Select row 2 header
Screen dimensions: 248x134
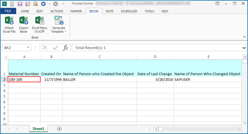coord(4,79)
